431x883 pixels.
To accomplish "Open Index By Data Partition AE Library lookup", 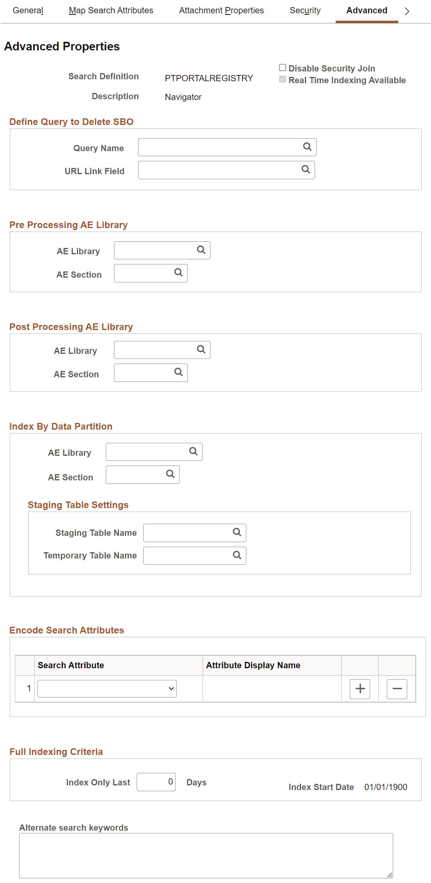I will tap(192, 451).
